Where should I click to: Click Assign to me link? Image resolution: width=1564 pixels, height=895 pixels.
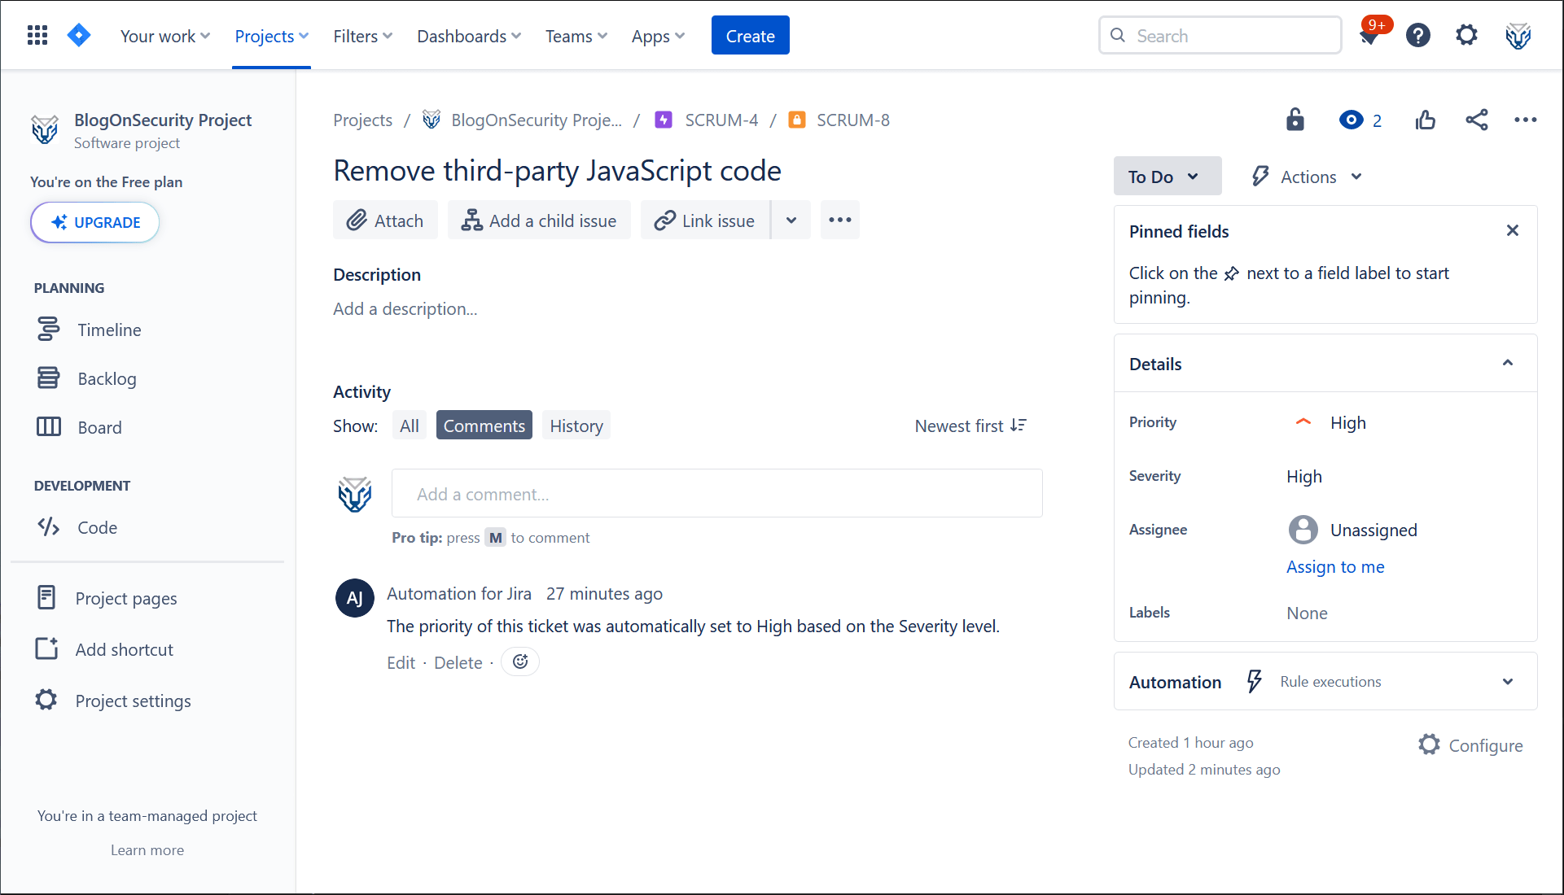point(1336,566)
